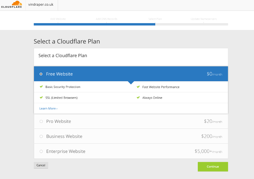Viewport: 254px width, 179px height.
Task: Open the Learn More link
Action: 48,109
